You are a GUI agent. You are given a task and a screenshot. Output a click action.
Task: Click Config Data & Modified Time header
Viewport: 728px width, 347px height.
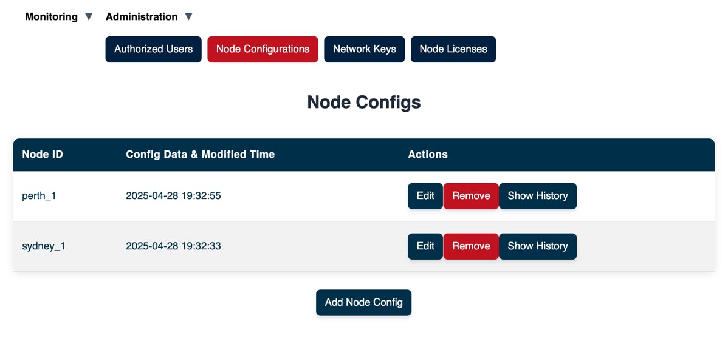coord(200,154)
